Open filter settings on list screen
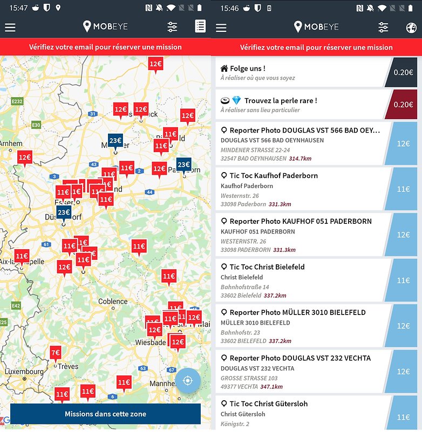Image resolution: width=422 pixels, height=445 pixels. (x=383, y=28)
